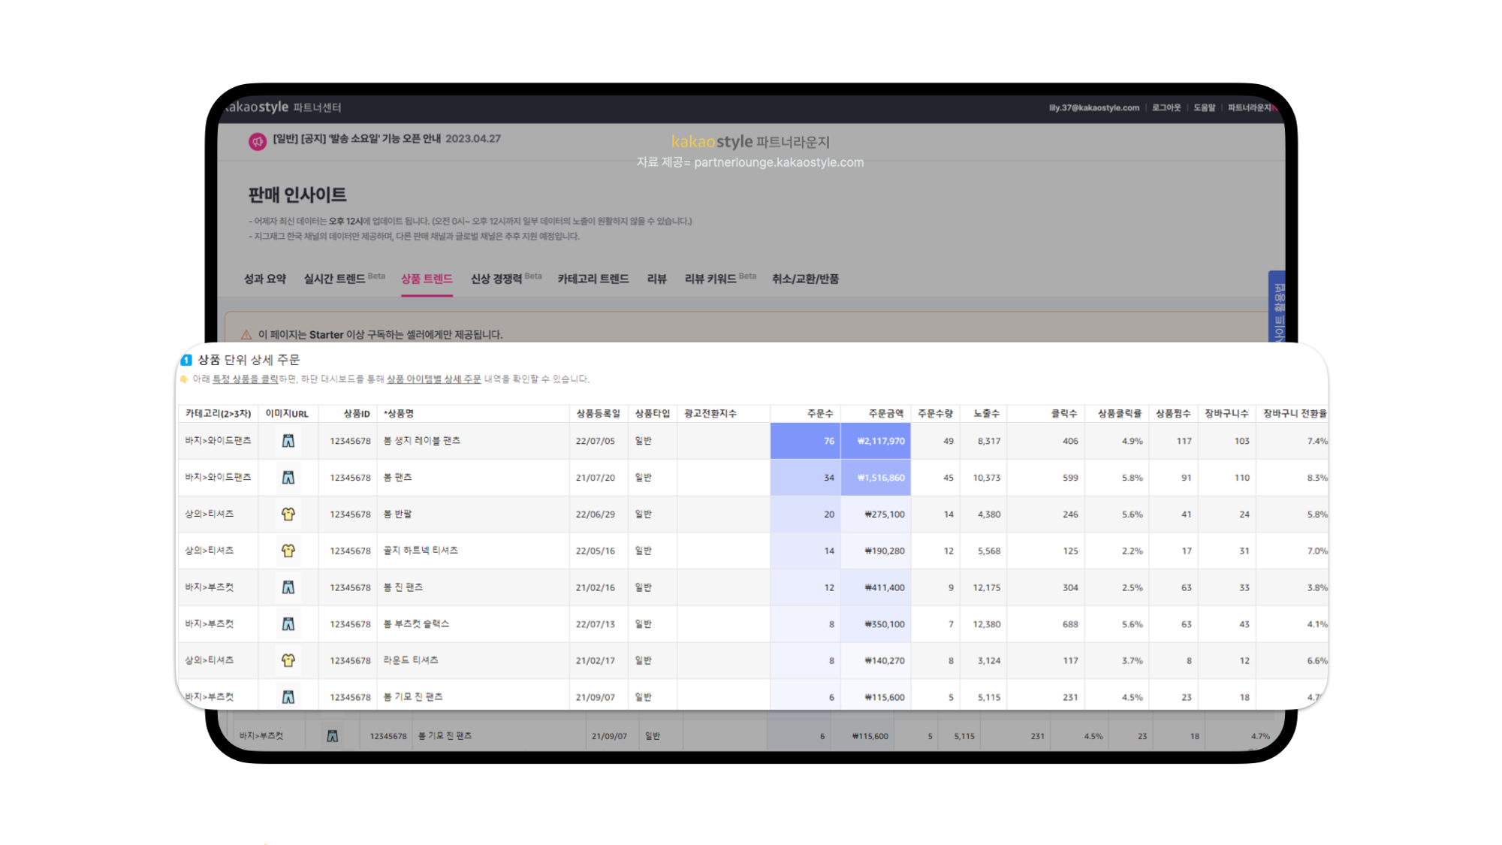Go to the 신상 경쟁력 Beta tab
This screenshot has height=845, width=1502.
(506, 279)
